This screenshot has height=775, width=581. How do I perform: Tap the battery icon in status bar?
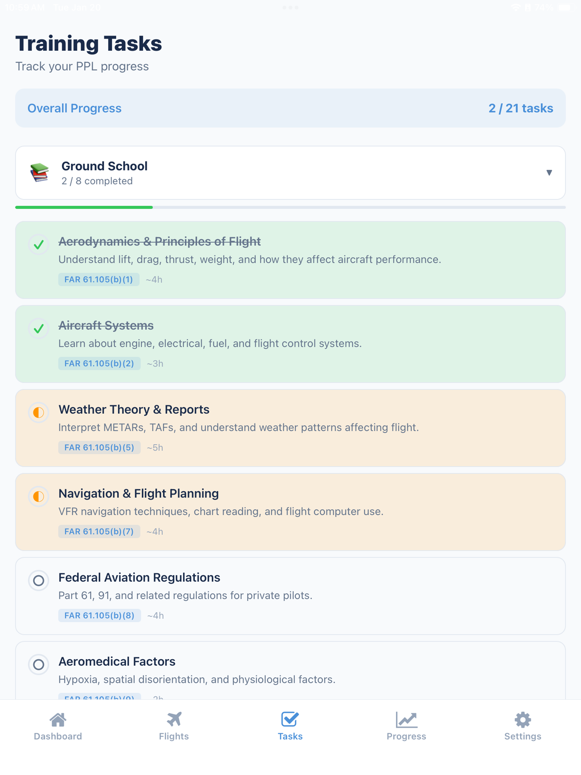tap(566, 7)
